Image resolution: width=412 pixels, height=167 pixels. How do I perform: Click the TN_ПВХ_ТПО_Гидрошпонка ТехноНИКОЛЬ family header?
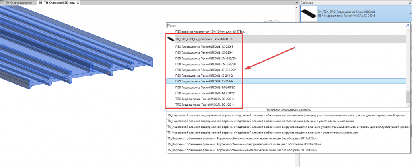pyautogui.click(x=286, y=39)
